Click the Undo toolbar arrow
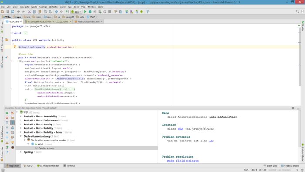The width and height of the screenshot is (305, 172). click(18, 12)
